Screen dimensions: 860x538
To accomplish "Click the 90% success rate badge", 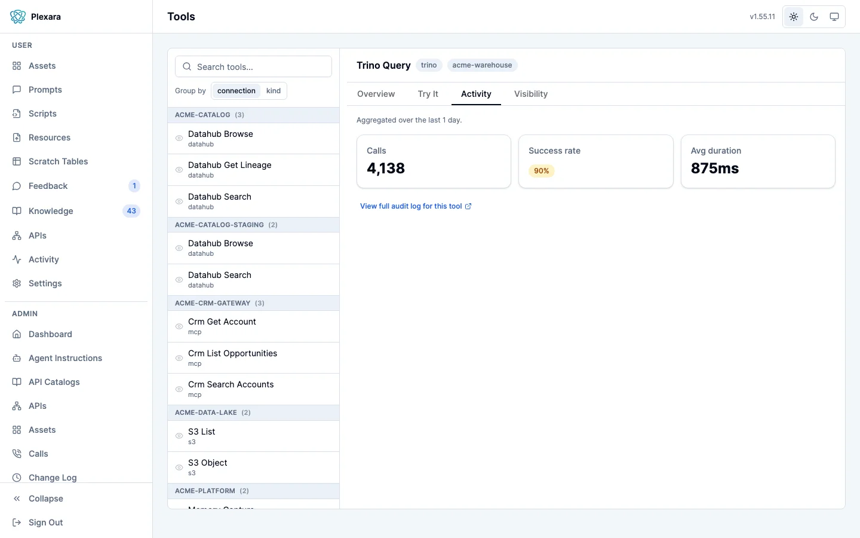I will (542, 171).
